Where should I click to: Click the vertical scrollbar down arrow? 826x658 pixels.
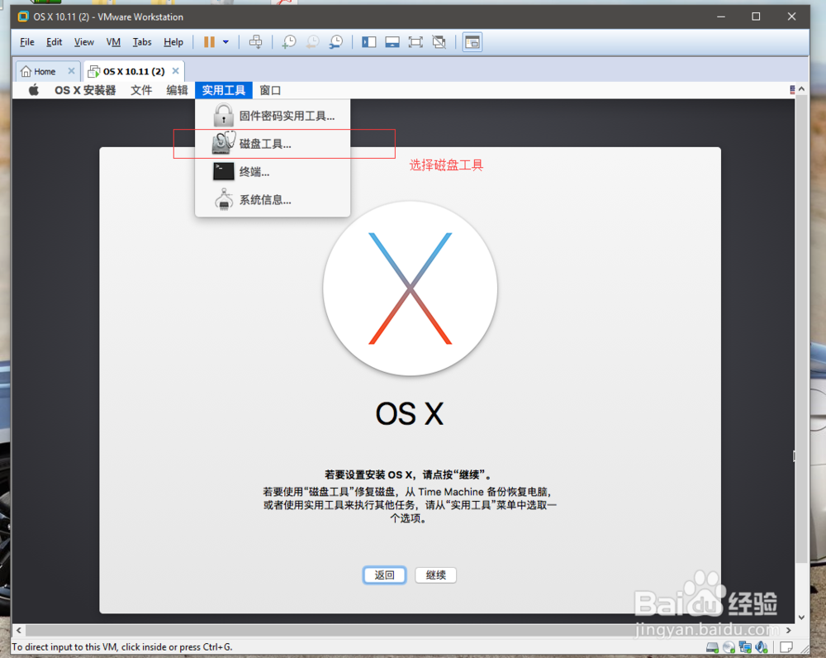coord(801,617)
